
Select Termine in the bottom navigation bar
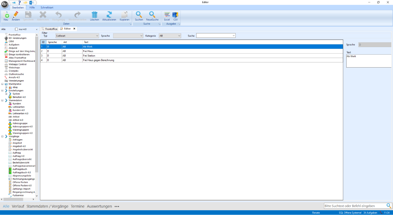pyautogui.click(x=77, y=206)
